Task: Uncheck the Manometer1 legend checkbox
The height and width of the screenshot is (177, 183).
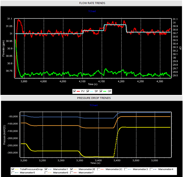Action: click(46, 169)
